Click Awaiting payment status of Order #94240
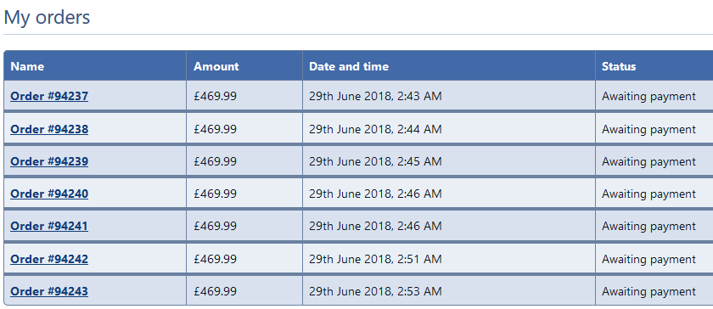Screen dimensions: 713x309 click(648, 194)
